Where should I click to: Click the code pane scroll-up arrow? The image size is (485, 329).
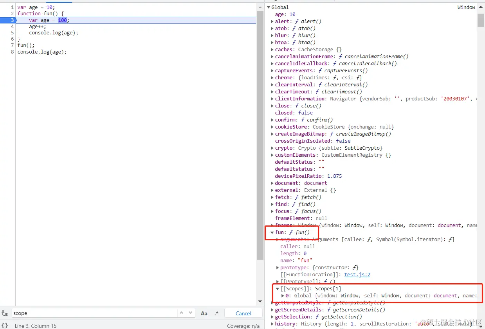tap(260, 7)
